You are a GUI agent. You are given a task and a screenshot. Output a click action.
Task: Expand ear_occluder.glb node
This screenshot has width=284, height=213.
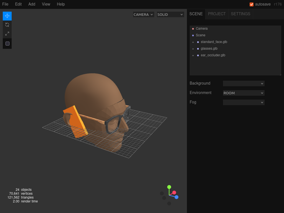click(193, 55)
